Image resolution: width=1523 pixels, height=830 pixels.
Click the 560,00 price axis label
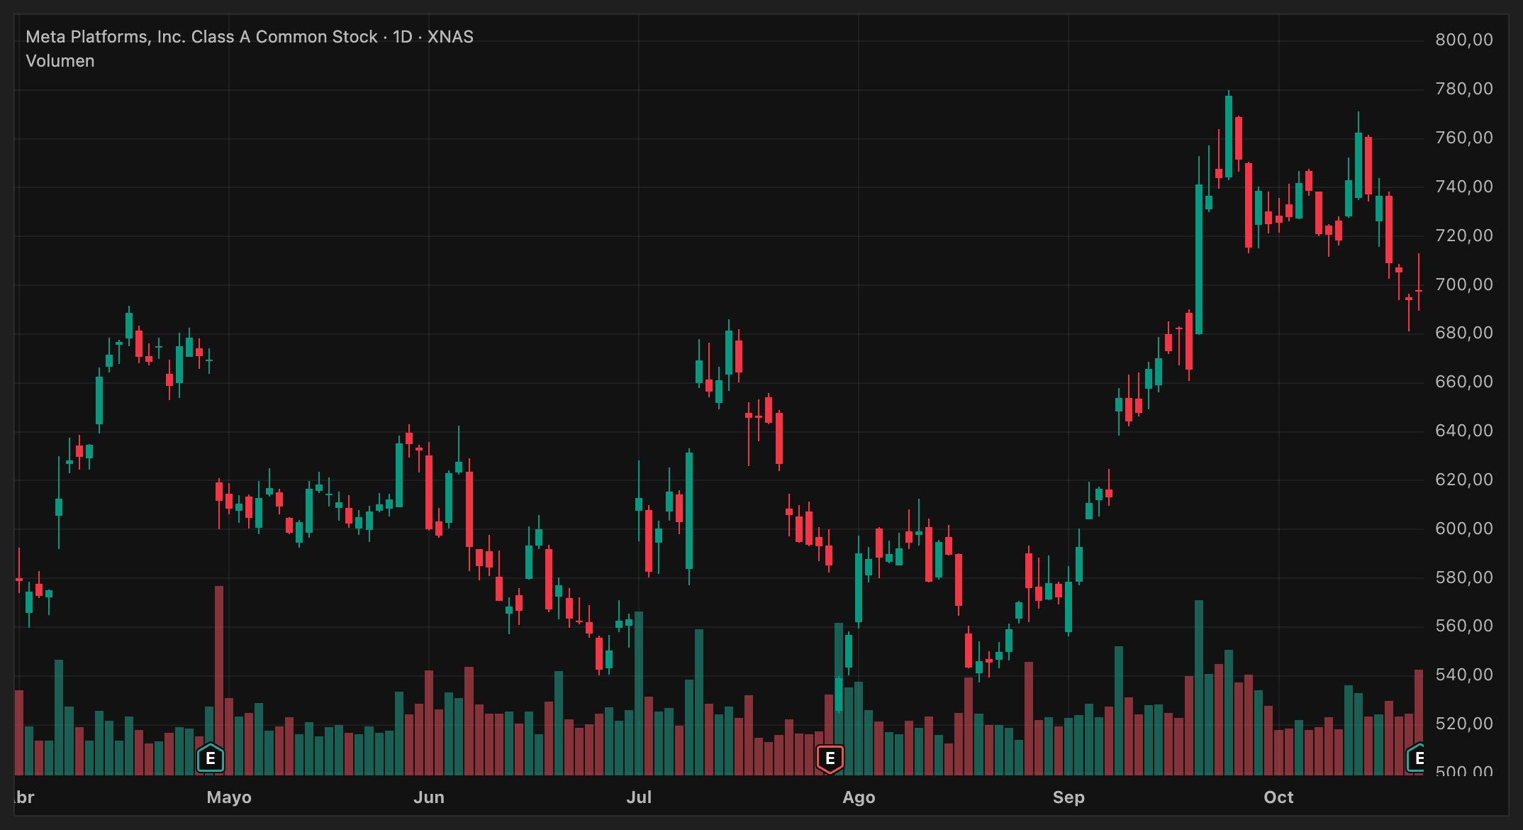pos(1464,626)
